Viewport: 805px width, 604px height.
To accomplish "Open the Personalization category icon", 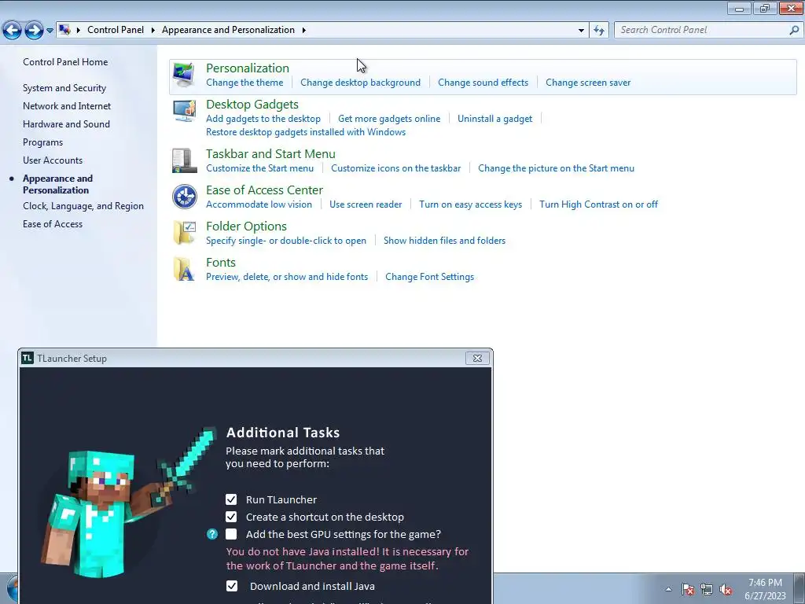I will [184, 75].
